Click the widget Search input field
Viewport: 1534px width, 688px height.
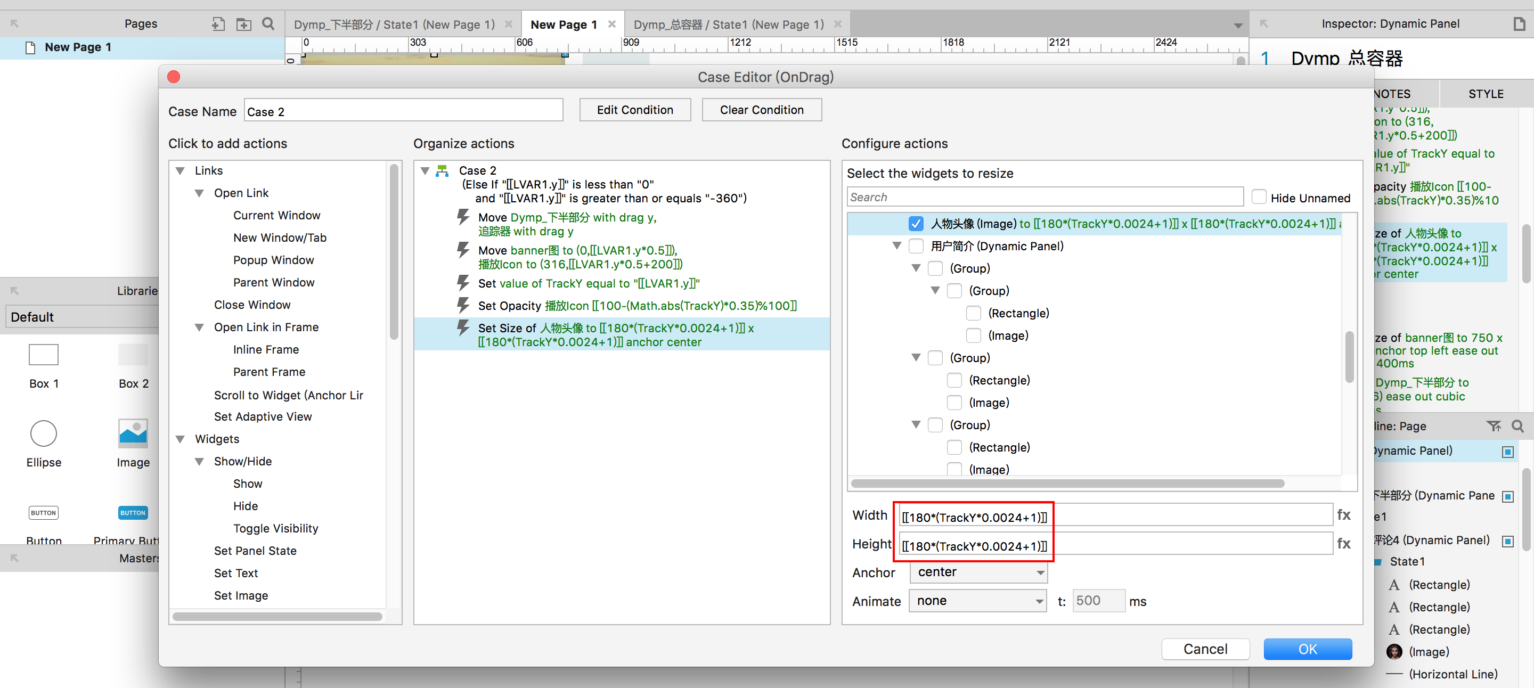1045,197
